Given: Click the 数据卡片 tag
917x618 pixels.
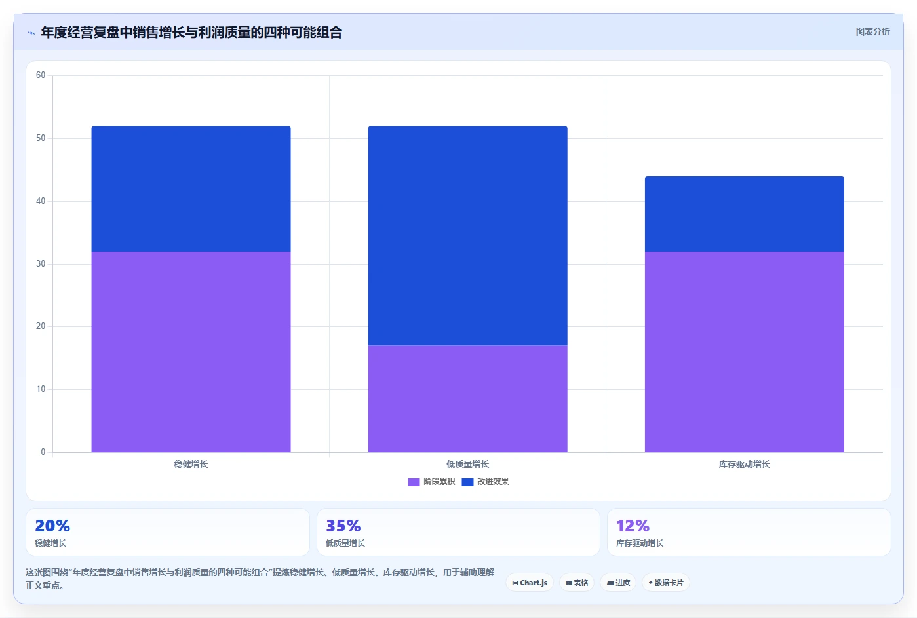Looking at the screenshot, I should tap(666, 583).
